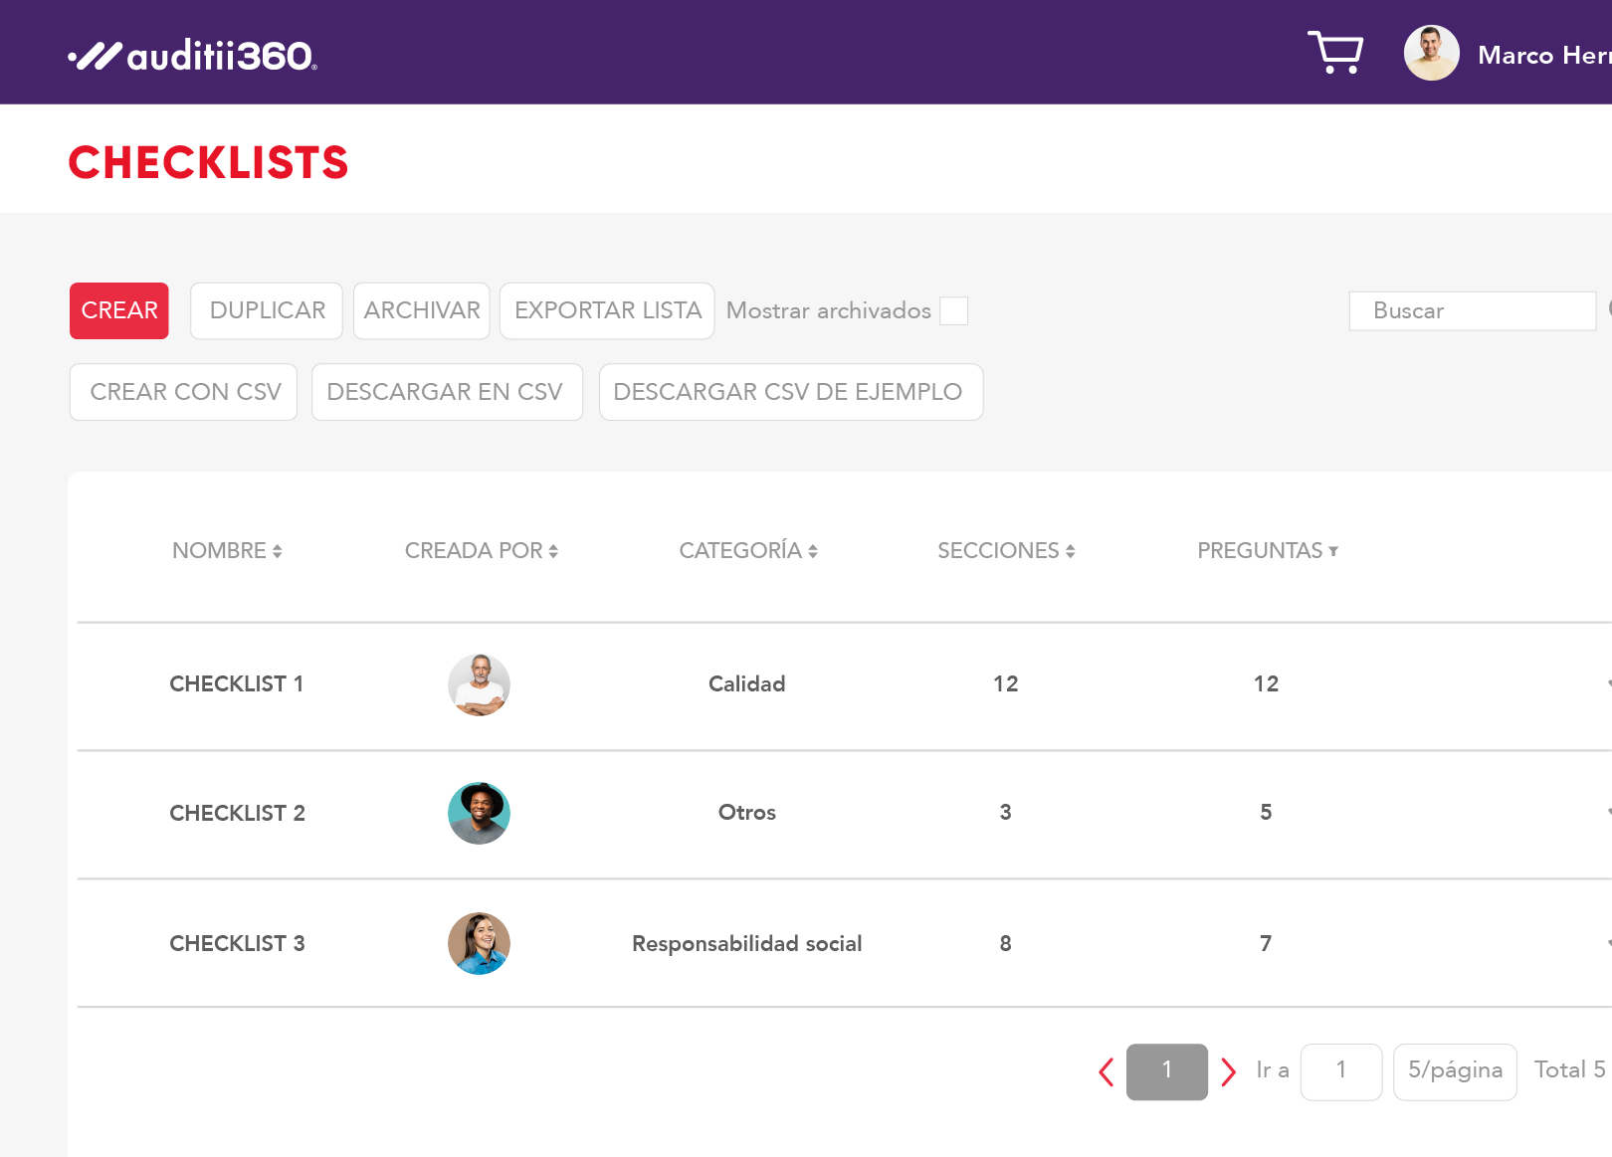Click DESCARGAR CSV DE EJEMPLO button
1612x1157 pixels.
pyautogui.click(x=790, y=392)
